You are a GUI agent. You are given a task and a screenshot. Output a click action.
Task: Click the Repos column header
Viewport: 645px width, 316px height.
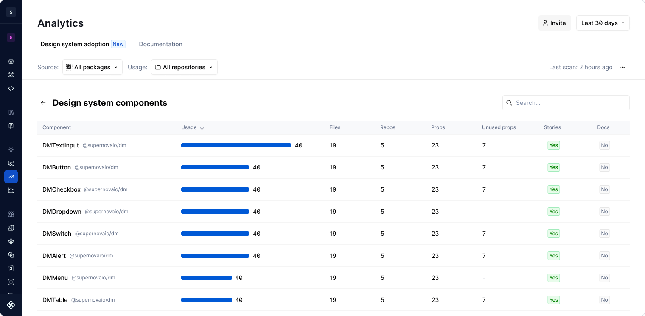click(388, 127)
